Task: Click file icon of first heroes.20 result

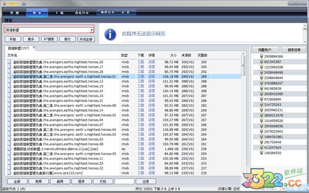Action: [x=9, y=62]
